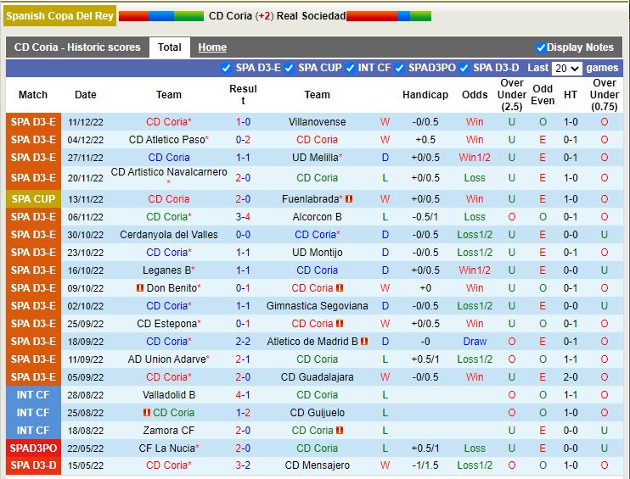The height and width of the screenshot is (479, 630).
Task: Select the Total tab
Action: (170, 47)
